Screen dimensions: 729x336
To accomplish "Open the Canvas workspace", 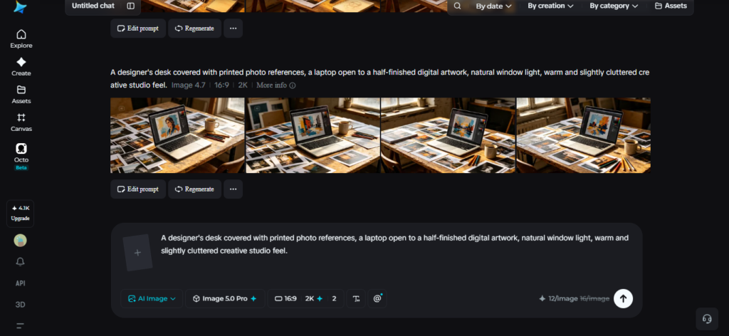I will click(21, 122).
